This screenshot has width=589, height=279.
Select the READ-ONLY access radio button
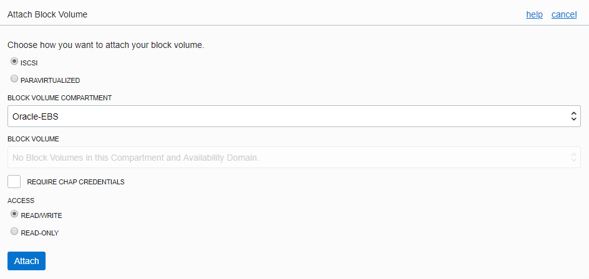14,231
